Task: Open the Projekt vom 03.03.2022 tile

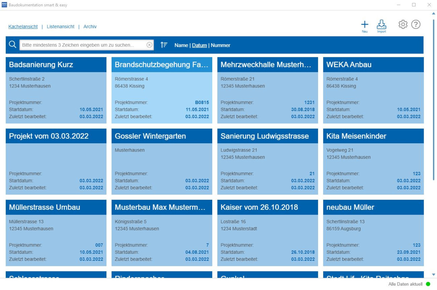Action: (x=56, y=162)
